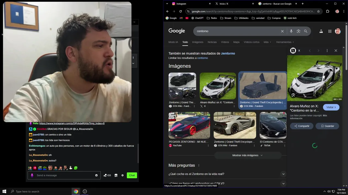Click the Visitar button
The width and height of the screenshot is (348, 195).
(331, 107)
